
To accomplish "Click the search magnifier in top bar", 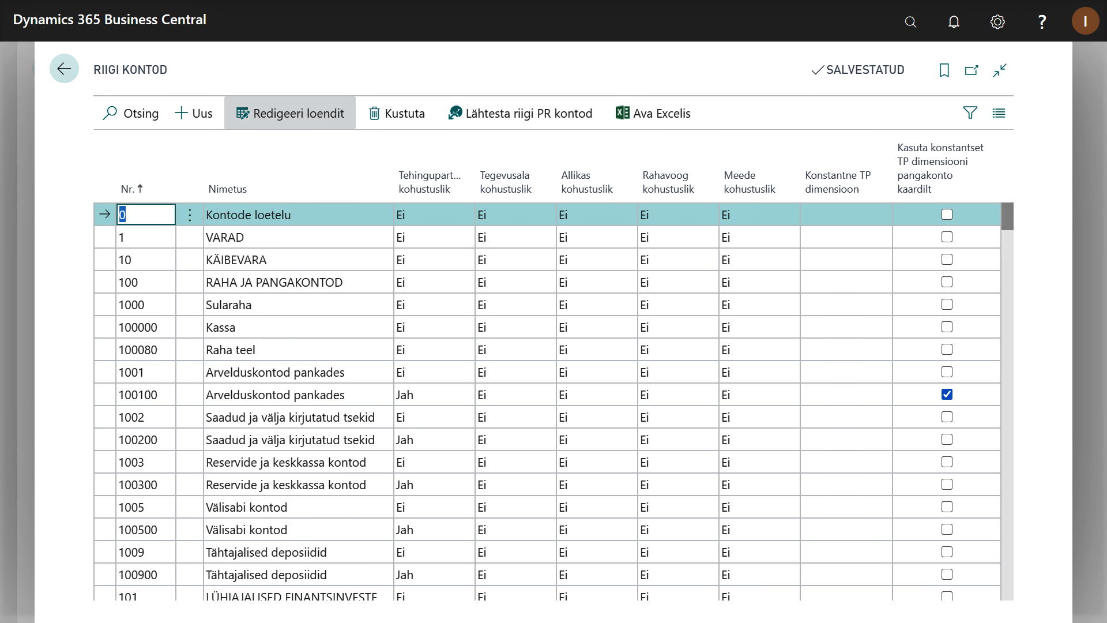I will [910, 21].
